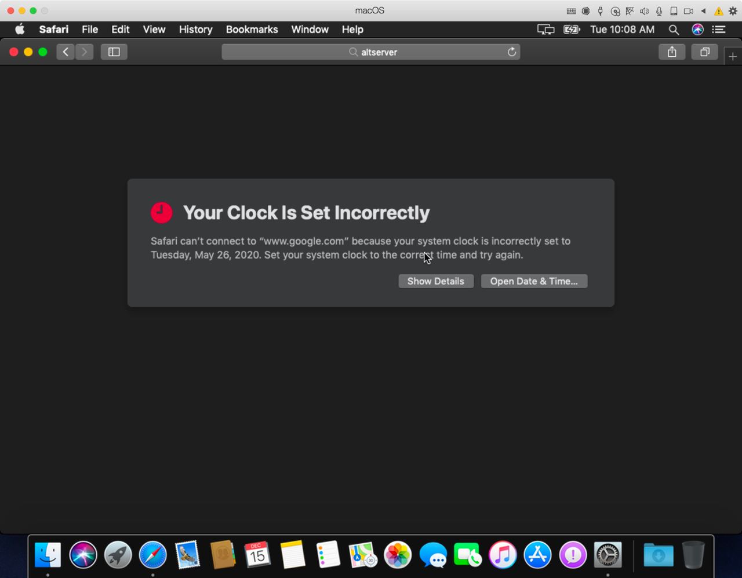Click Open Date & Time button
Viewport: 742px width, 578px height.
pos(534,281)
